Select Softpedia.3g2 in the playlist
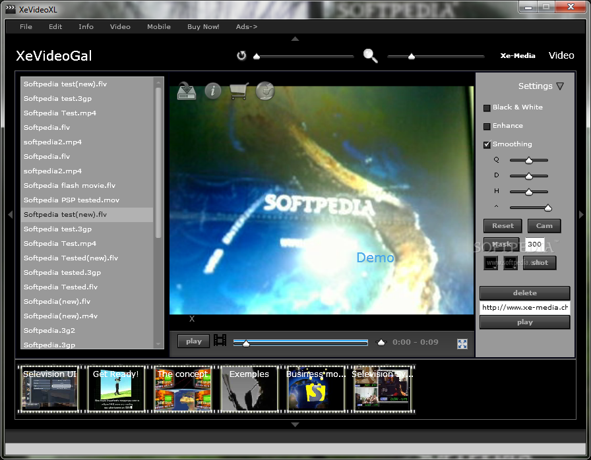 (x=87, y=331)
